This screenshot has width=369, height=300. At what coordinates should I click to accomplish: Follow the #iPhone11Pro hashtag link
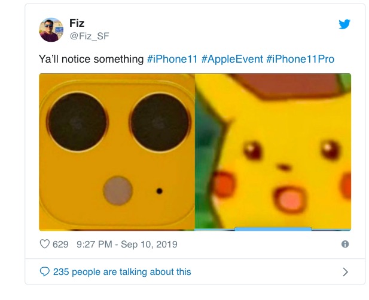(x=300, y=59)
